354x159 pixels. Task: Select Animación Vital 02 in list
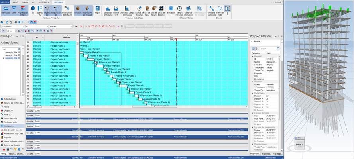point(12,55)
